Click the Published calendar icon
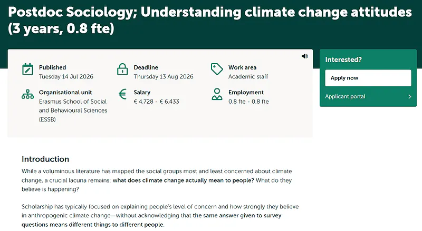This screenshot has width=422, height=231. click(28, 69)
